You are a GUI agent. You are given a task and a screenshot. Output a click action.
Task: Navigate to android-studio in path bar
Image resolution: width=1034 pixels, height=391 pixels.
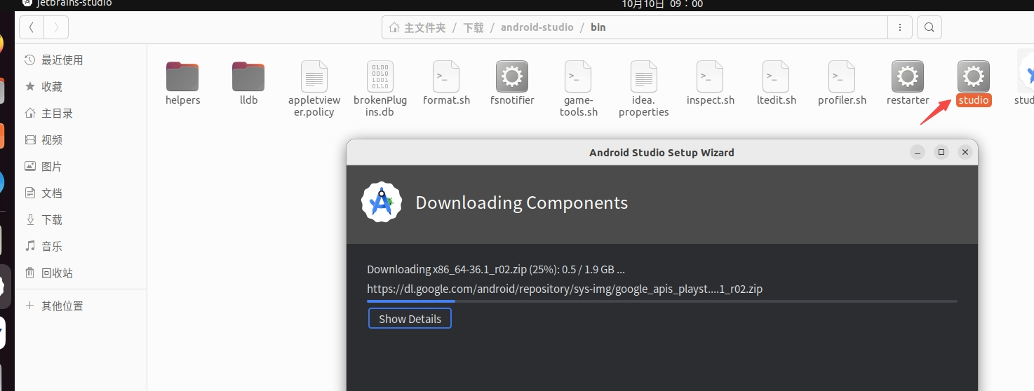click(537, 27)
